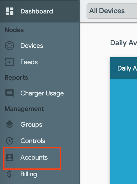137x184 pixels.
Task: Click the Devices outlet icon
Action: point(9,46)
